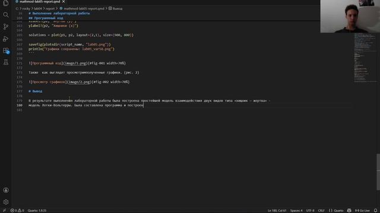This screenshot has width=380, height=213.
Task: Click Ln 180, Col 61 cursor position
Action: click(277, 211)
